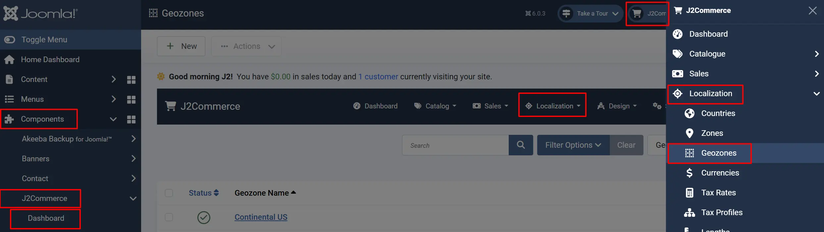Click the Home Dashboard house icon
The height and width of the screenshot is (232, 824).
point(9,59)
